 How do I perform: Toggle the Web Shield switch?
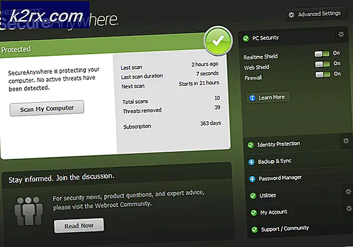point(322,64)
